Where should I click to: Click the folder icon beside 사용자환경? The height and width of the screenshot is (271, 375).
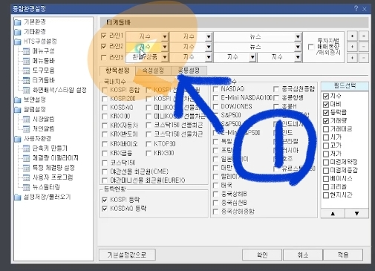(x=18, y=139)
